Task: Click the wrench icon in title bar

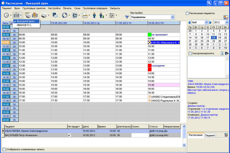Action: (209, 3)
